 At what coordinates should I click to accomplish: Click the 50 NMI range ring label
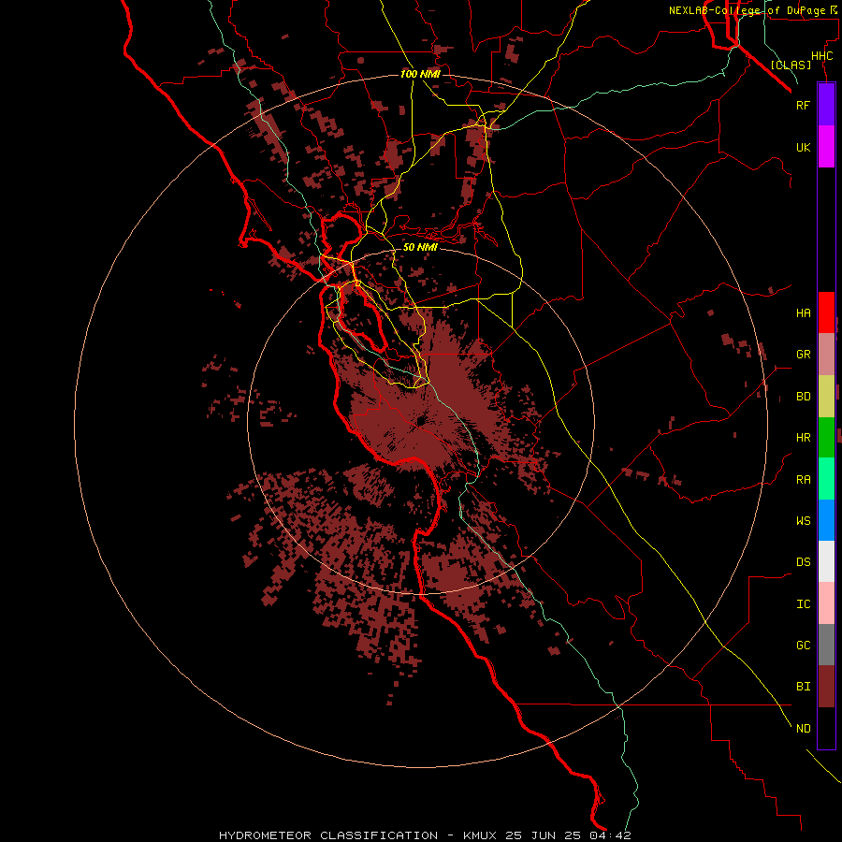420,247
